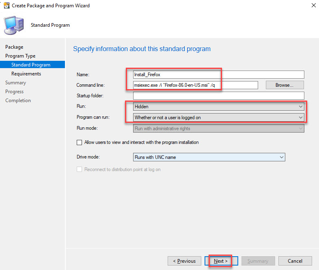Focus the Startup folder input field

[219, 96]
